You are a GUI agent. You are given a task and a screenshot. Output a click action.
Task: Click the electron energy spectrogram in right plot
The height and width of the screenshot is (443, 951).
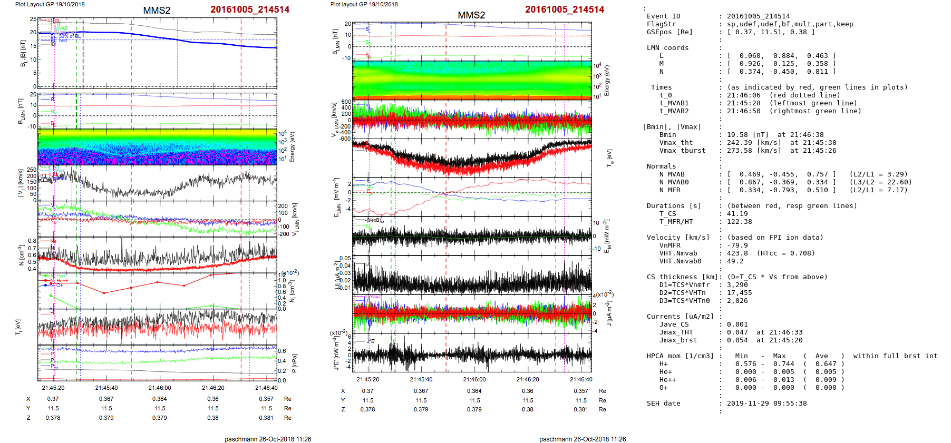[472, 80]
